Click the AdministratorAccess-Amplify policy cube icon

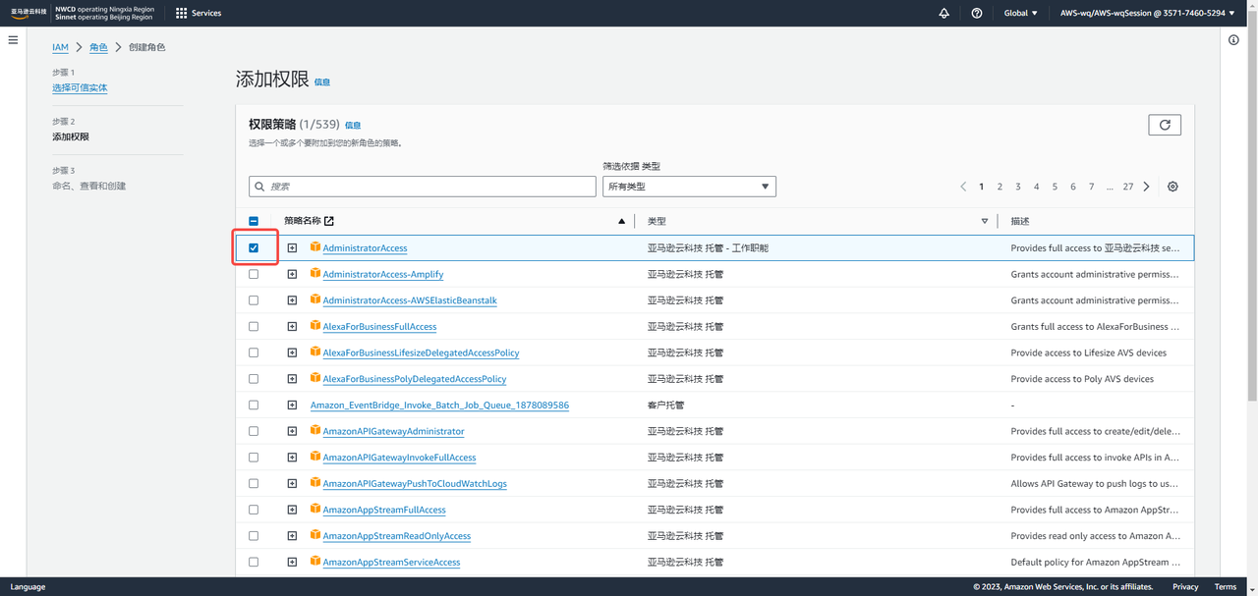point(315,274)
